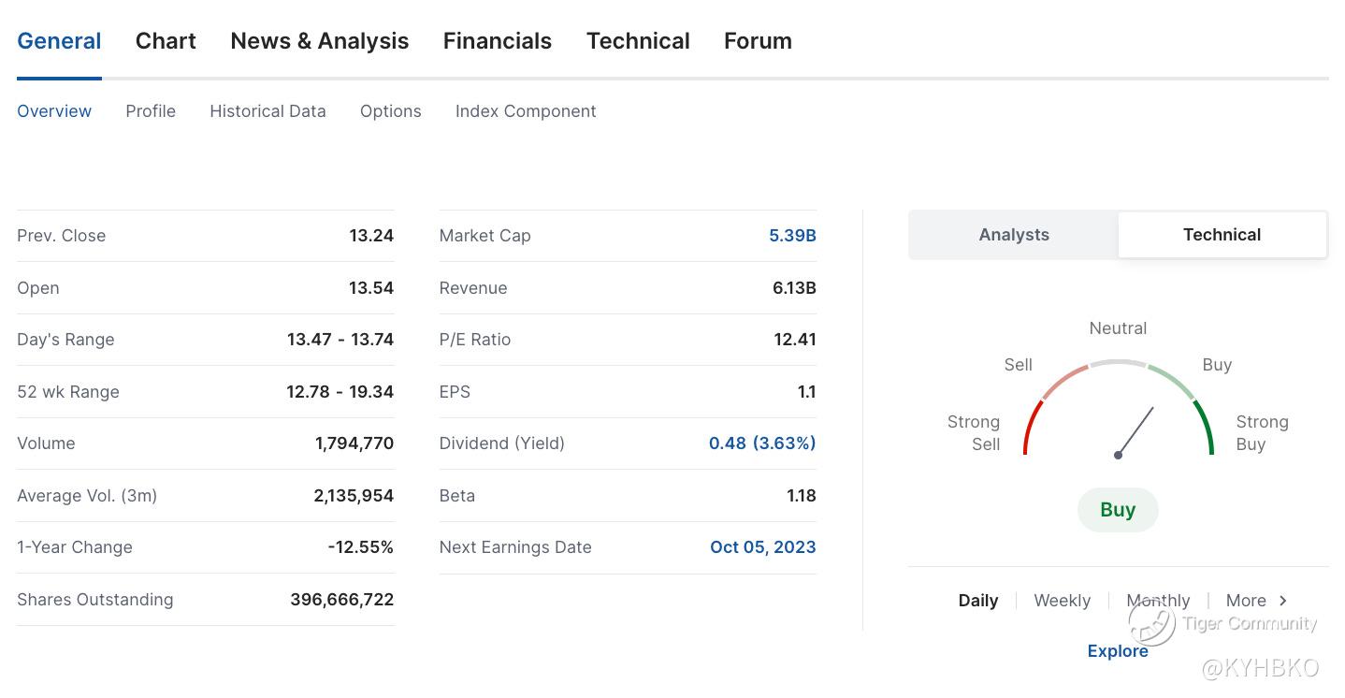
Task: Select Index Component sub-tab
Action: click(x=525, y=111)
